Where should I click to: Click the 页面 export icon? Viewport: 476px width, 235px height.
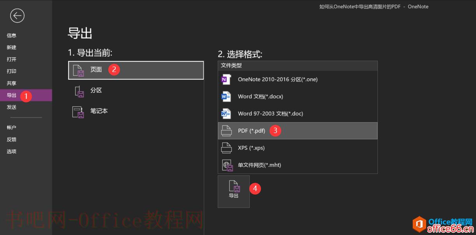coord(79,70)
